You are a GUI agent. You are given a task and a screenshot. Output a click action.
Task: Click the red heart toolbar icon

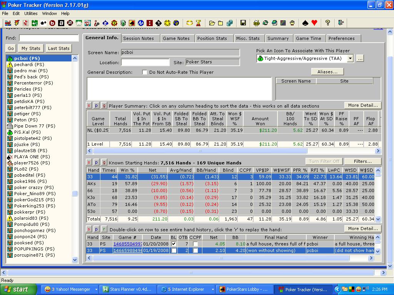(314, 23)
